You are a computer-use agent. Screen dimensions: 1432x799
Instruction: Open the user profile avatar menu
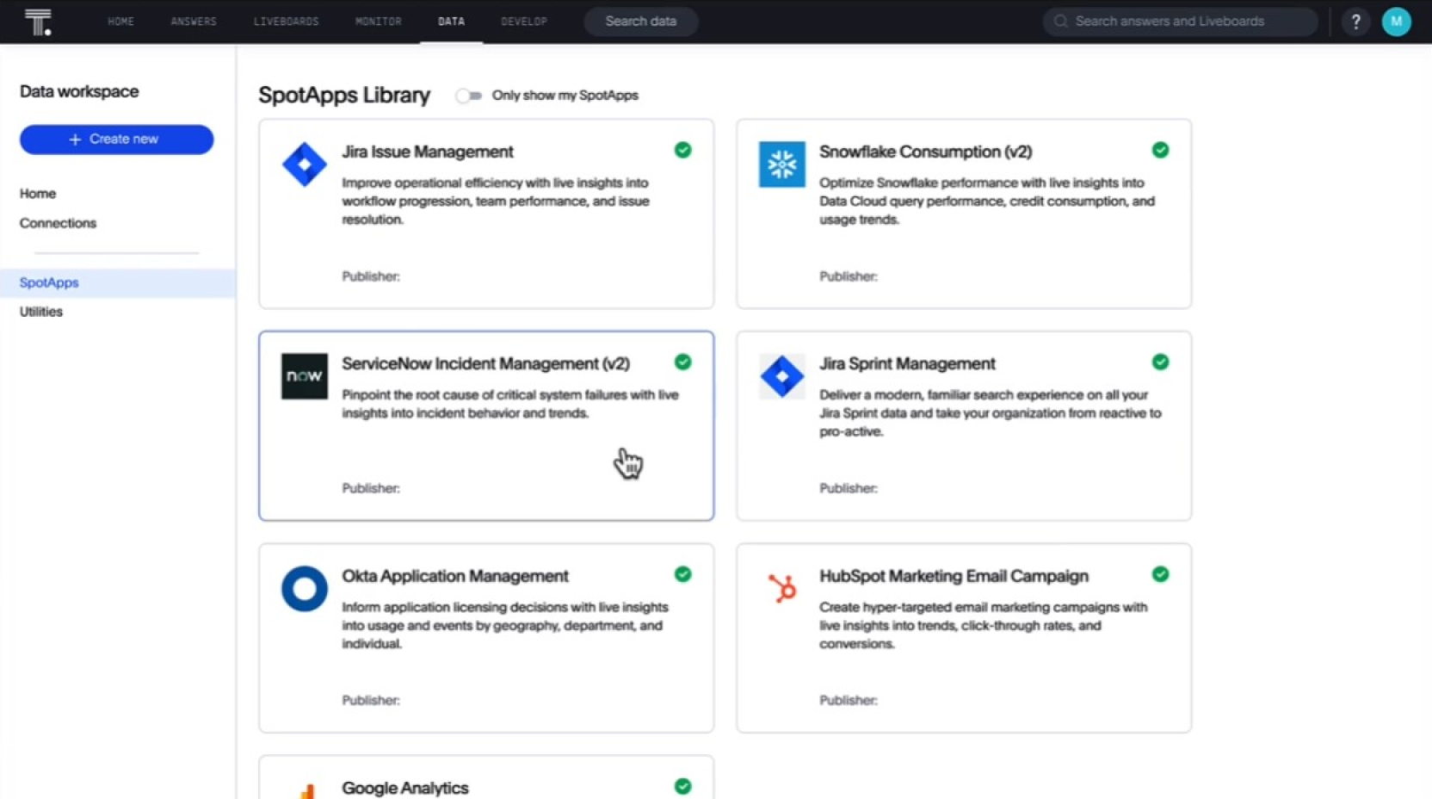1396,22
